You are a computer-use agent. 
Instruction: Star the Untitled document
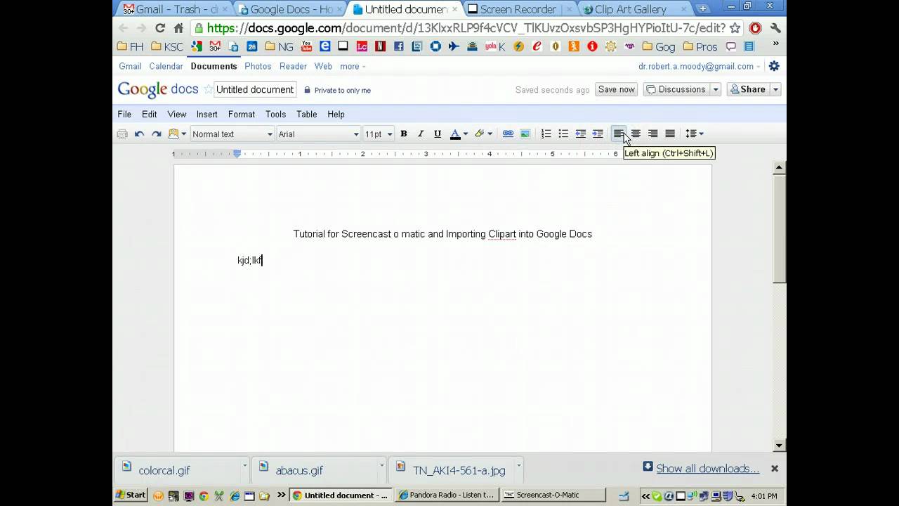[x=208, y=89]
